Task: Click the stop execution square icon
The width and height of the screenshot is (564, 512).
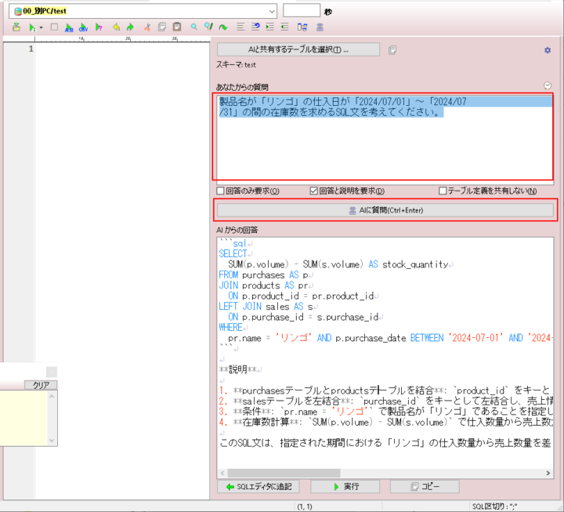Action: coord(54,27)
